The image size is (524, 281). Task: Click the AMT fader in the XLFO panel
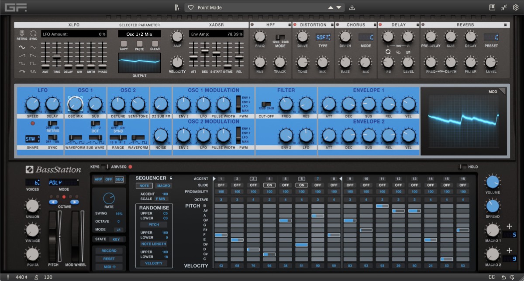point(45,65)
